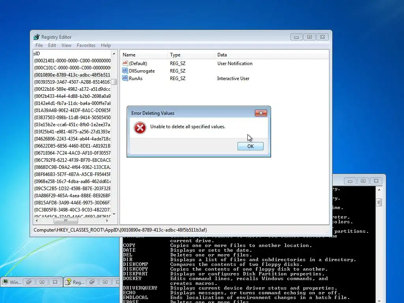Image resolution: width=404 pixels, height=303 pixels.
Task: Minimize the Registry Editor window
Action: point(296,37)
